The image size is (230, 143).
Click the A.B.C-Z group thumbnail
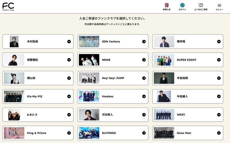[x=14, y=115]
